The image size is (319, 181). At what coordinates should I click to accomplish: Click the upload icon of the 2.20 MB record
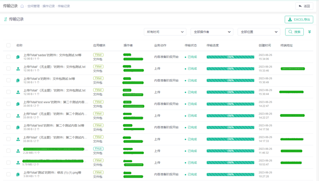(18, 151)
